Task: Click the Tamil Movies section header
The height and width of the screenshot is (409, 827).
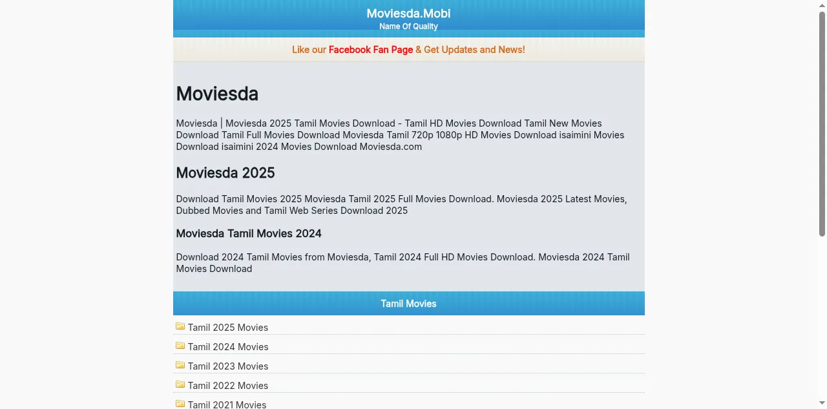Action: coord(409,304)
